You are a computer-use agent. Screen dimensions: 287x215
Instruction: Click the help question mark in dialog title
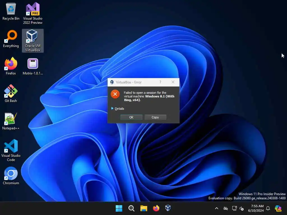[160, 82]
